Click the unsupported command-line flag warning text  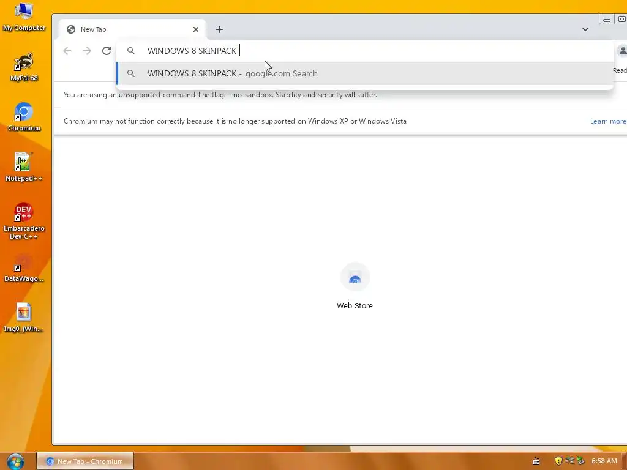click(x=220, y=95)
